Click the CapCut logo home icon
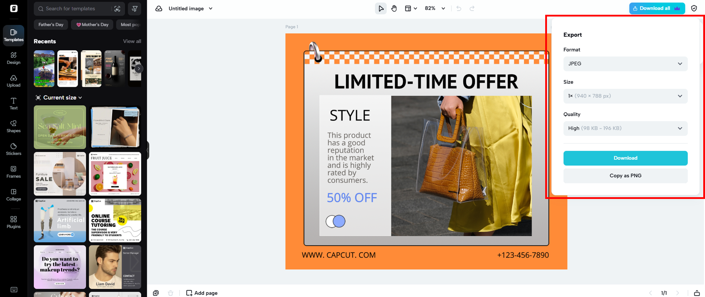The width and height of the screenshot is (705, 297). [14, 8]
